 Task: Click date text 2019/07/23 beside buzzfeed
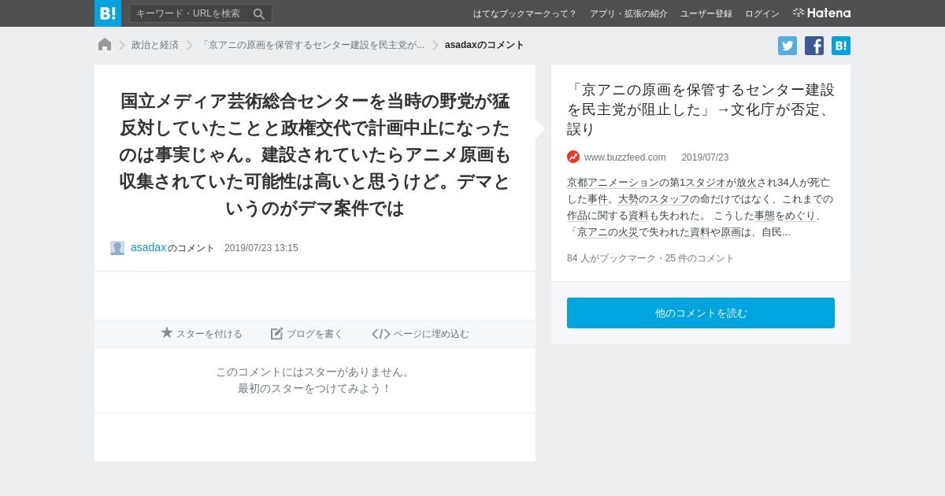click(x=705, y=157)
